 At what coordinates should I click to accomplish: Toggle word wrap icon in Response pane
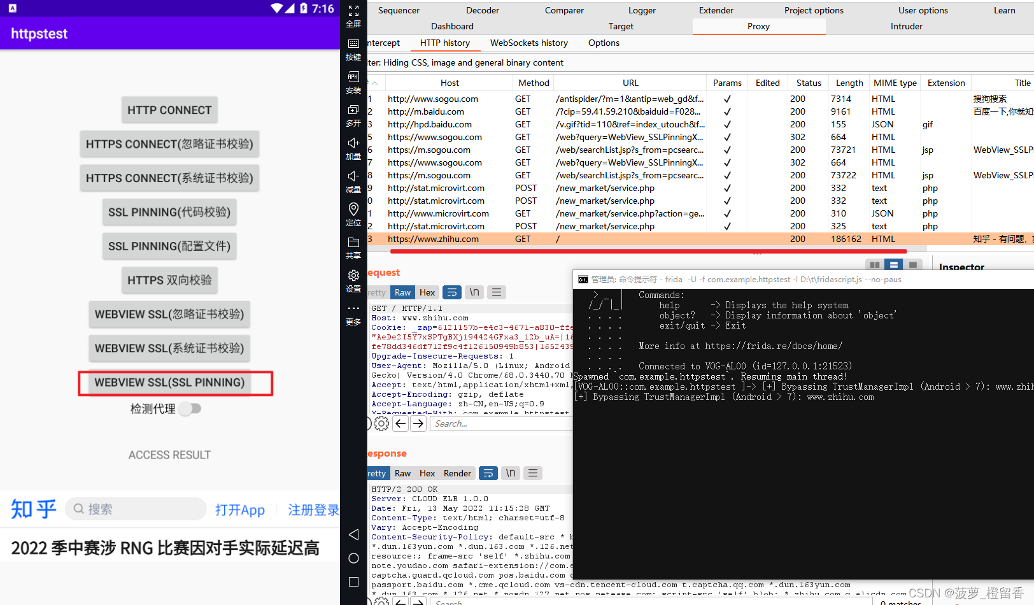[488, 473]
